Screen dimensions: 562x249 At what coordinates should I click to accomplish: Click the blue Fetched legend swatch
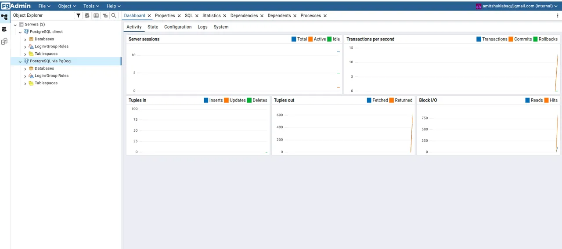tap(369, 100)
